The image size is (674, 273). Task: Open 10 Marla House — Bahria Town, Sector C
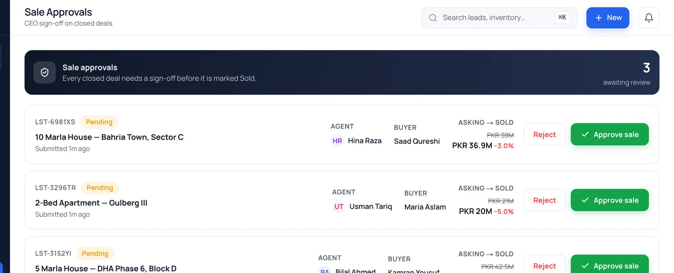pyautogui.click(x=109, y=137)
